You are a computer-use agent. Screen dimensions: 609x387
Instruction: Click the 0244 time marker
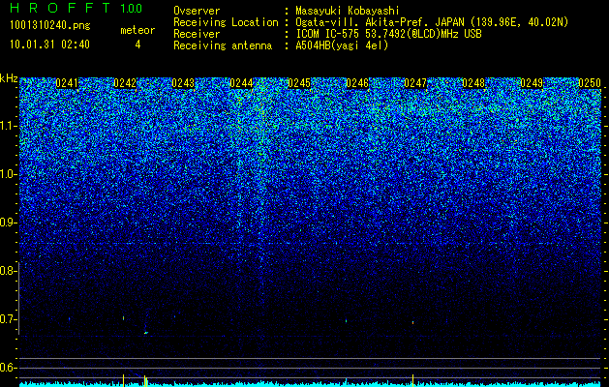click(x=241, y=83)
